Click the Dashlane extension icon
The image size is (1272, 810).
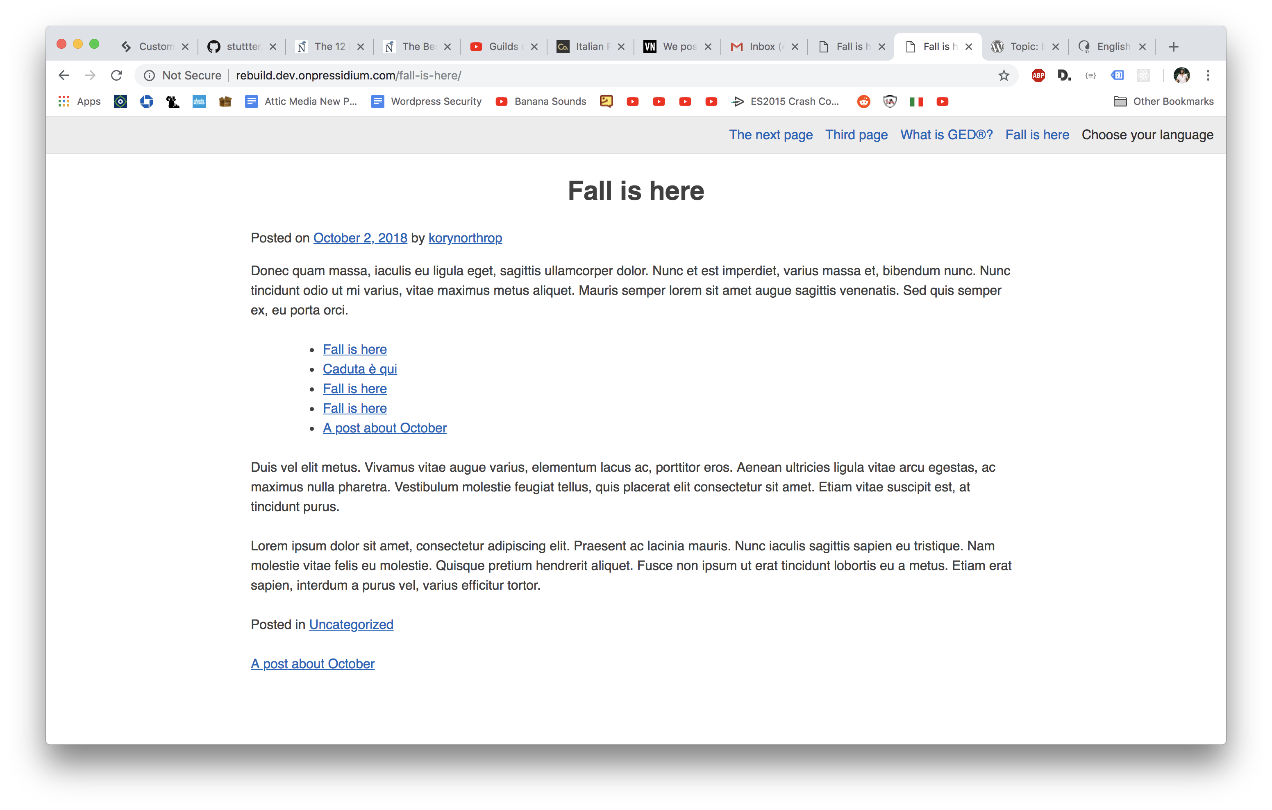click(1063, 75)
